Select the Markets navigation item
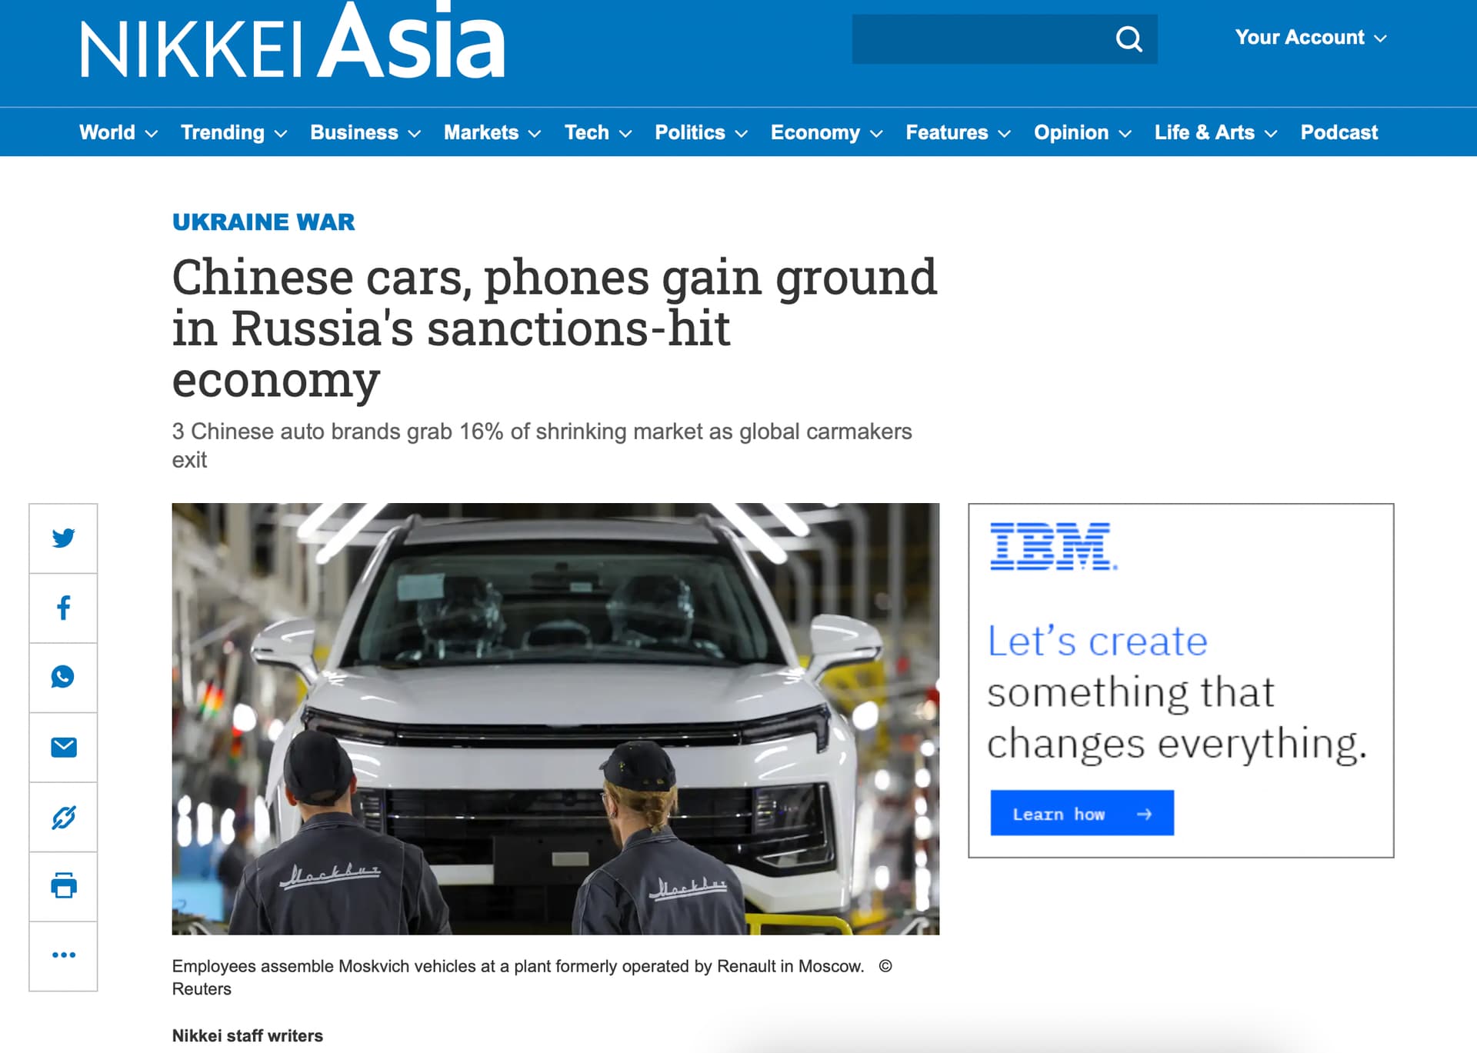The image size is (1477, 1053). pos(492,132)
